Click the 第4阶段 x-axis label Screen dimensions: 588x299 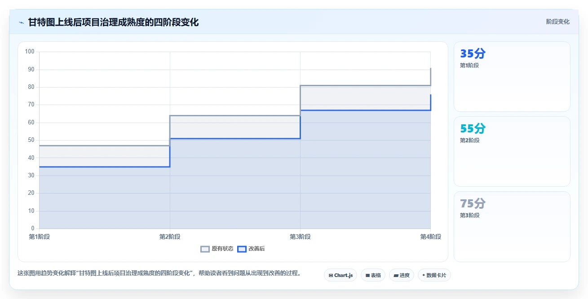(430, 237)
